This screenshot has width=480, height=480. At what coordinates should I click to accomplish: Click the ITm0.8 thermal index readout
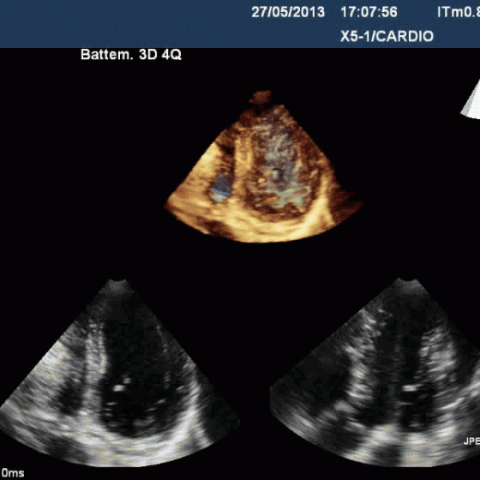459,12
